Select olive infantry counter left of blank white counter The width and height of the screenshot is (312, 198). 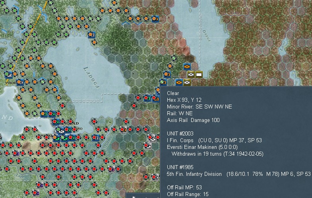pyautogui.click(x=191, y=74)
